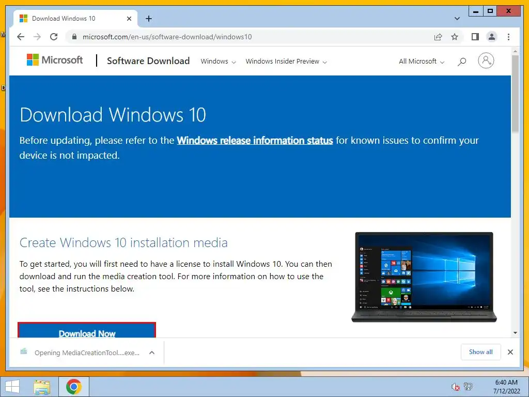This screenshot has width=529, height=397.
Task: Close the downloads bar
Action: coord(510,352)
